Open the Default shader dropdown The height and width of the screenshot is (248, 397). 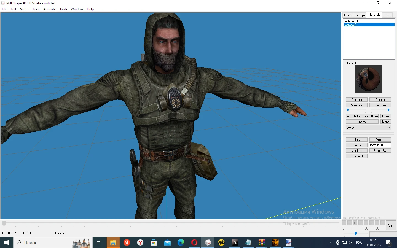(368, 127)
